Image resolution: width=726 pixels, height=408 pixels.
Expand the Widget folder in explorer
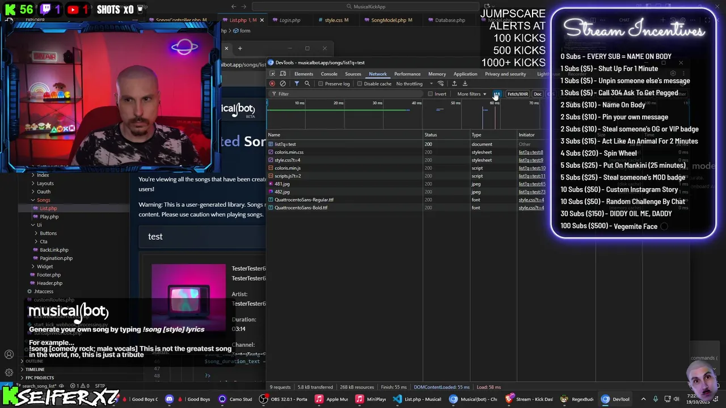click(x=44, y=266)
